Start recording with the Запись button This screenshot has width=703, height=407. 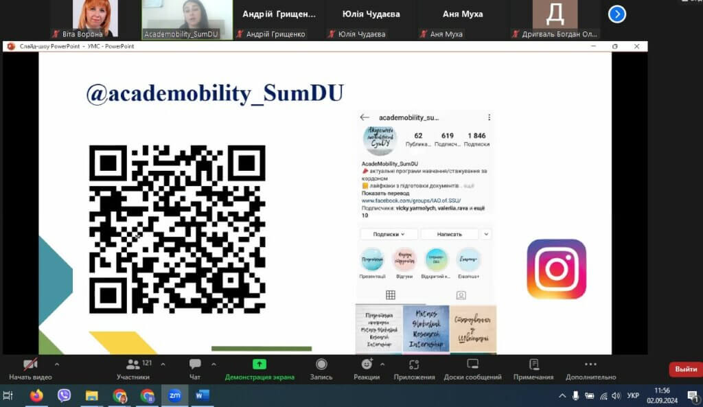321,369
